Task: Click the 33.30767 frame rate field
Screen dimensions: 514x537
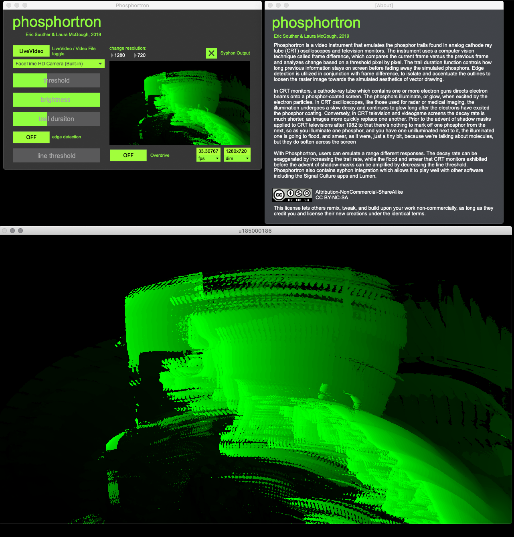Action: tap(208, 151)
